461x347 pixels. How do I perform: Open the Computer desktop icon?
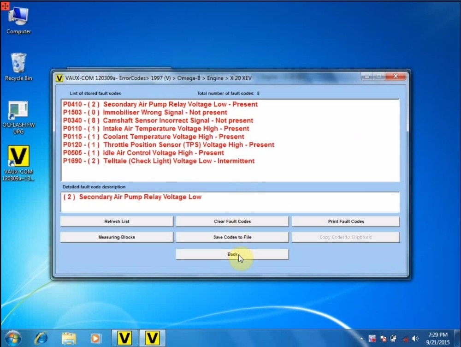pyautogui.click(x=18, y=21)
